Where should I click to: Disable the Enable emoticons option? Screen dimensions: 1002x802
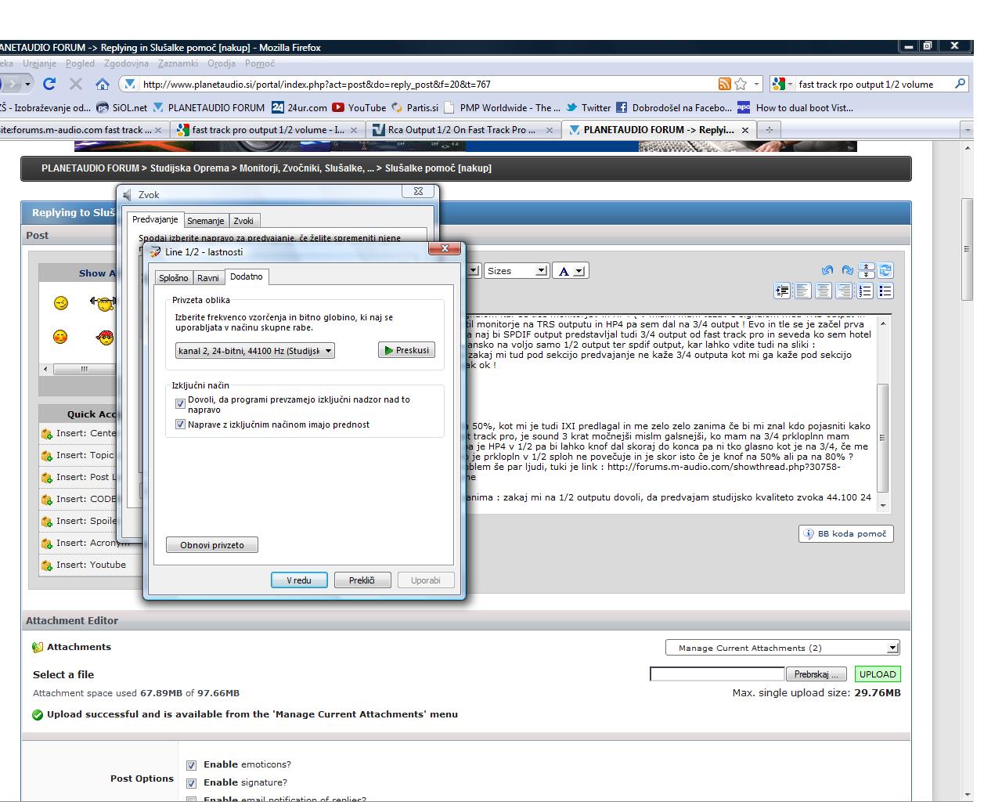coord(191,765)
